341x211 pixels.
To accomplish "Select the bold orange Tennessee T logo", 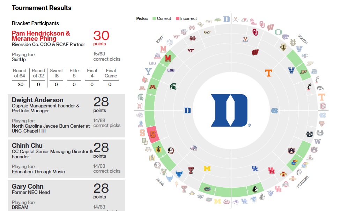I will (x=268, y=73).
